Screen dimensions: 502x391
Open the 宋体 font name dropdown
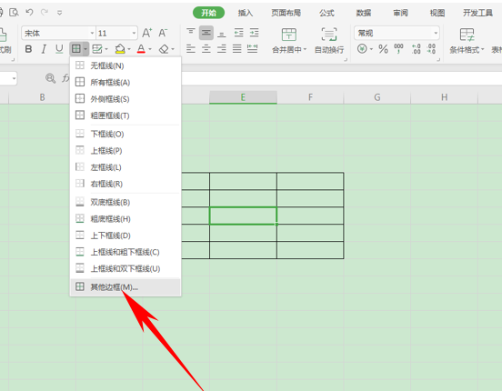pos(92,33)
